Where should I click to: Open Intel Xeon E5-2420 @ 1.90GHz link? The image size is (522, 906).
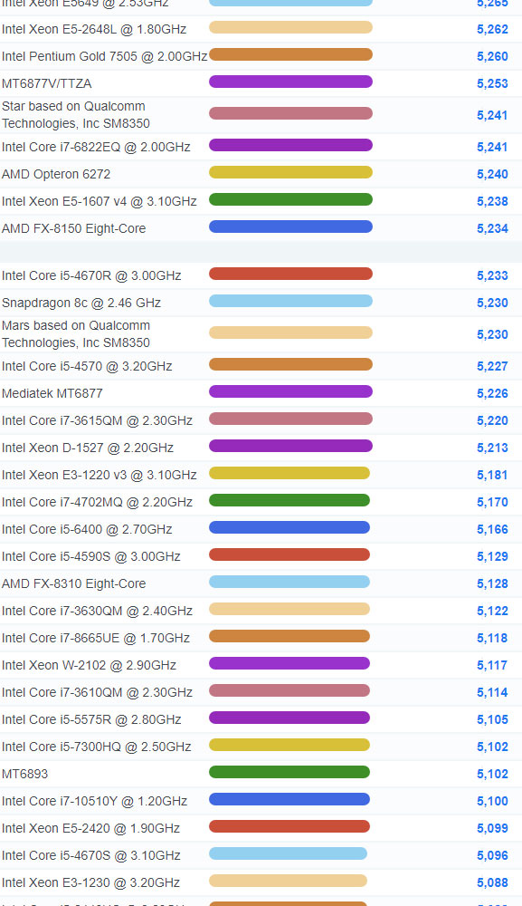(90, 828)
